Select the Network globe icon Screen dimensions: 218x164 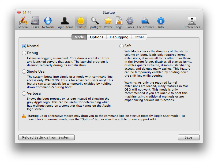coord(48,21)
